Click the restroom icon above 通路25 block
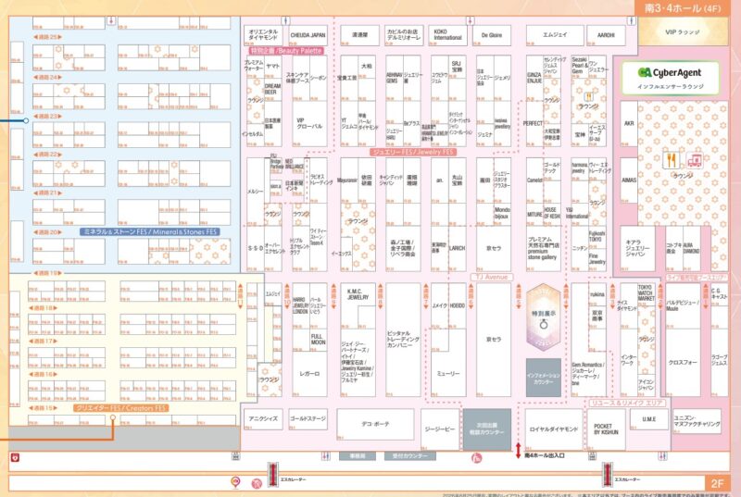Viewport: 741px width, 497px height. point(111,20)
